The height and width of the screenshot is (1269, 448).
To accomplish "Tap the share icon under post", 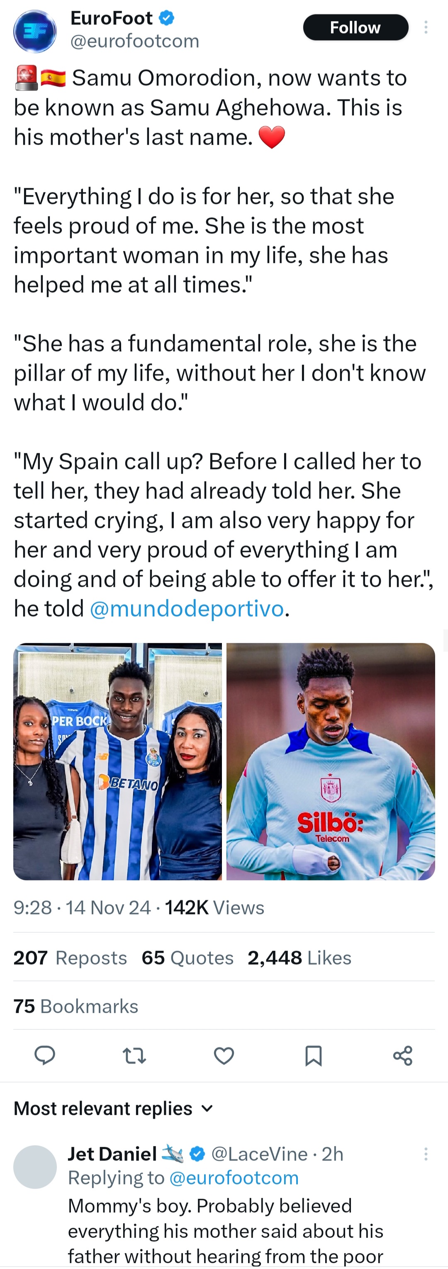I will click(403, 1056).
